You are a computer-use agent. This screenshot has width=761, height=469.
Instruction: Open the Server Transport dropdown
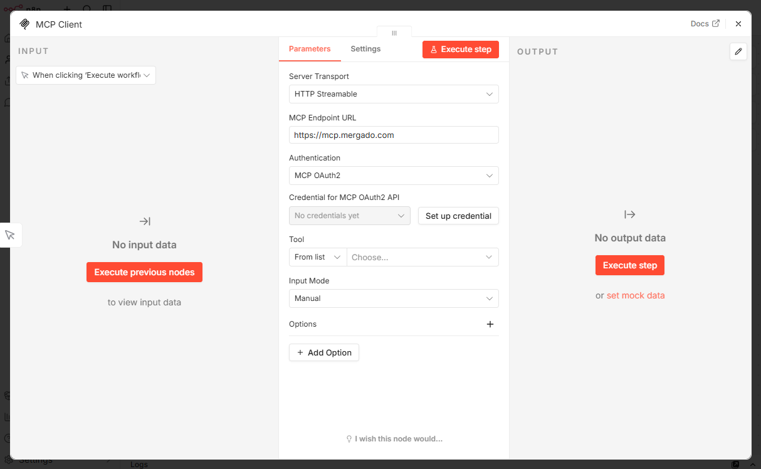394,94
